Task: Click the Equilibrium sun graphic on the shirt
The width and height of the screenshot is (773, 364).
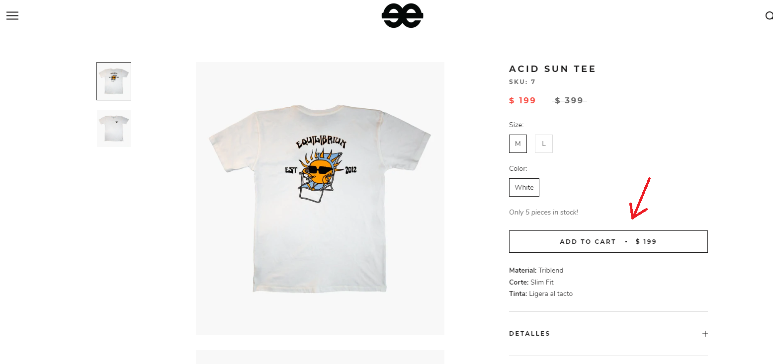Action: (321, 168)
